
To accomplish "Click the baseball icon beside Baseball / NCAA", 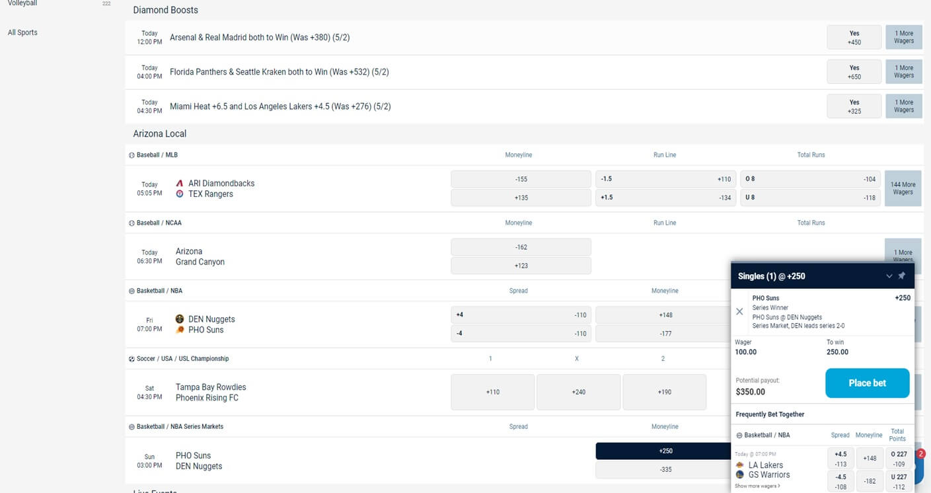I will coord(131,223).
